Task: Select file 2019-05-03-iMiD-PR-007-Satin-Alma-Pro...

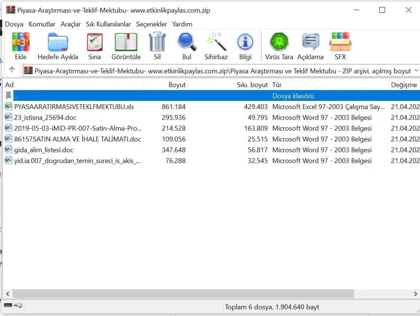Action: (78, 128)
